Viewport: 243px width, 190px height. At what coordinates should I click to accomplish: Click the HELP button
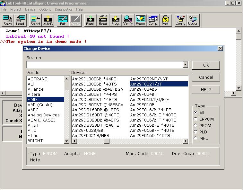[206, 90]
